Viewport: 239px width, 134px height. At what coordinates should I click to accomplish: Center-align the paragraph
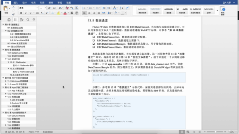(89, 13)
